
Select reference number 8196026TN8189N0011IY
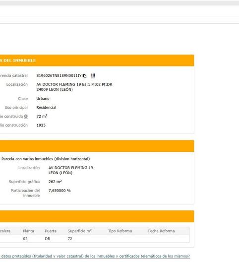click(59, 75)
